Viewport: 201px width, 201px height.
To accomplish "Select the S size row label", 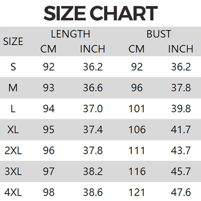I will point(13,67).
